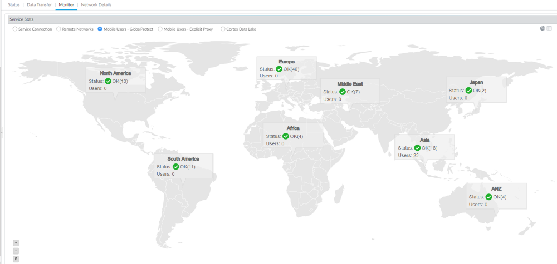Open the Status tab

click(x=14, y=4)
